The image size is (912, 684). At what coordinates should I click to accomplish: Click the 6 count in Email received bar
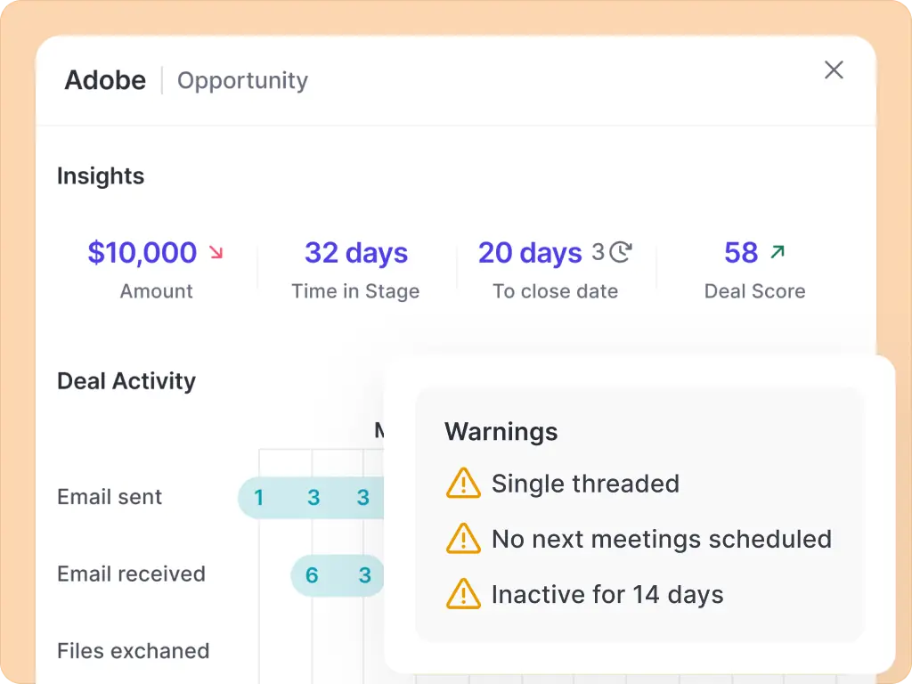pos(312,575)
